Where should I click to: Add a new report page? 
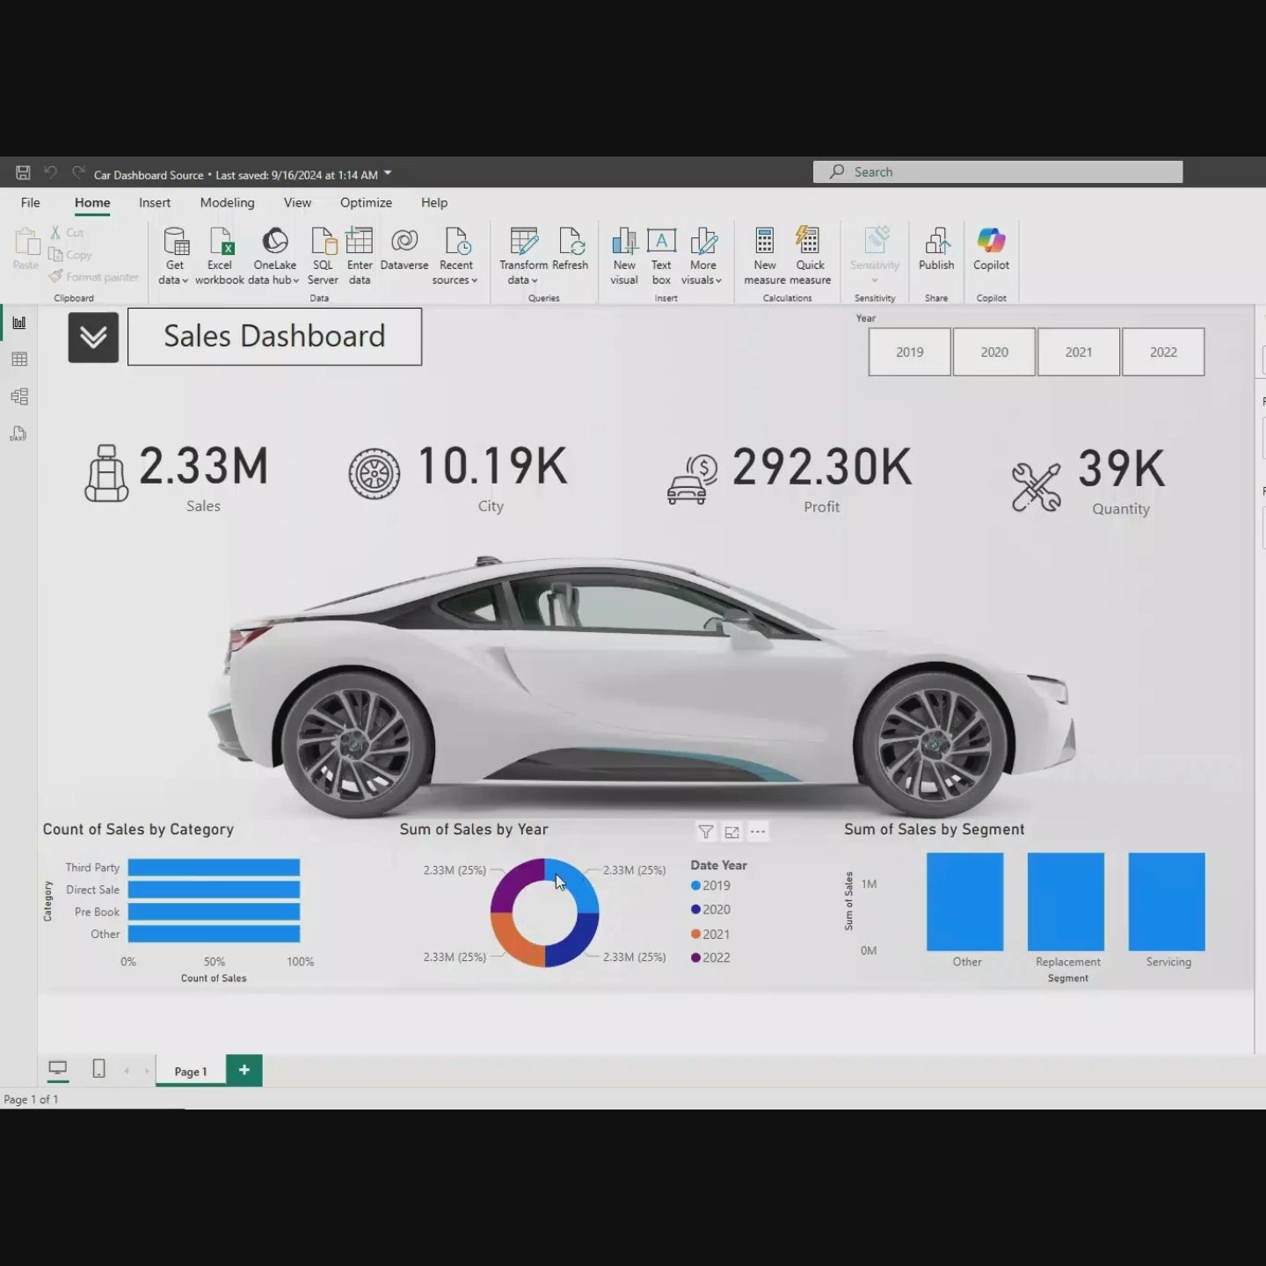click(244, 1070)
